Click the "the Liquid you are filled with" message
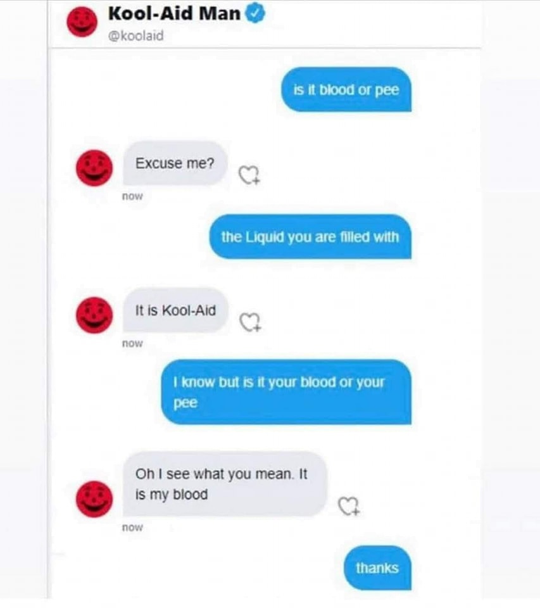540x608 pixels. (310, 236)
